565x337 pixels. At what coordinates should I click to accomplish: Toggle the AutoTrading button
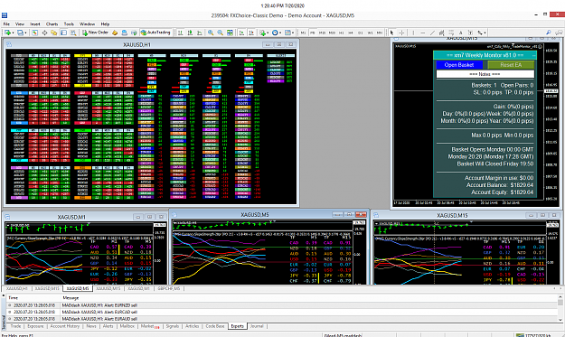(155, 33)
